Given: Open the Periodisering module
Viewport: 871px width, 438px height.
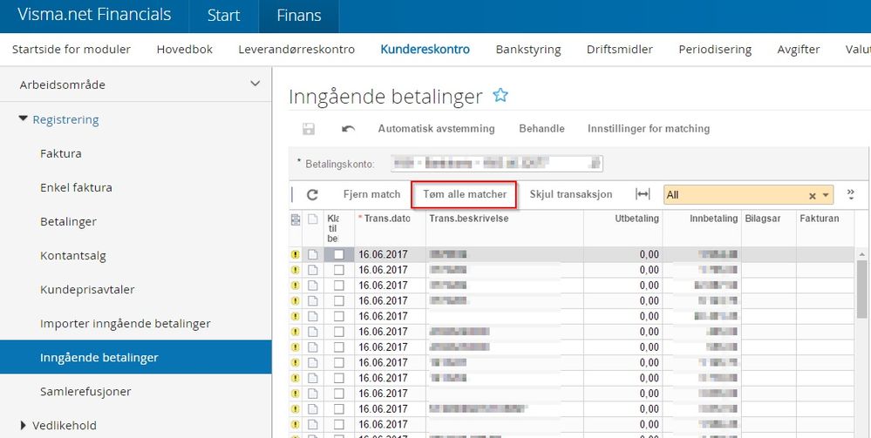Looking at the screenshot, I should tap(715, 50).
